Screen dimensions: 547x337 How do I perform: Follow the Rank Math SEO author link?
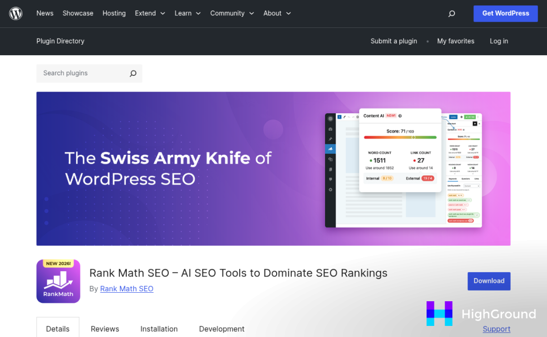tap(127, 289)
